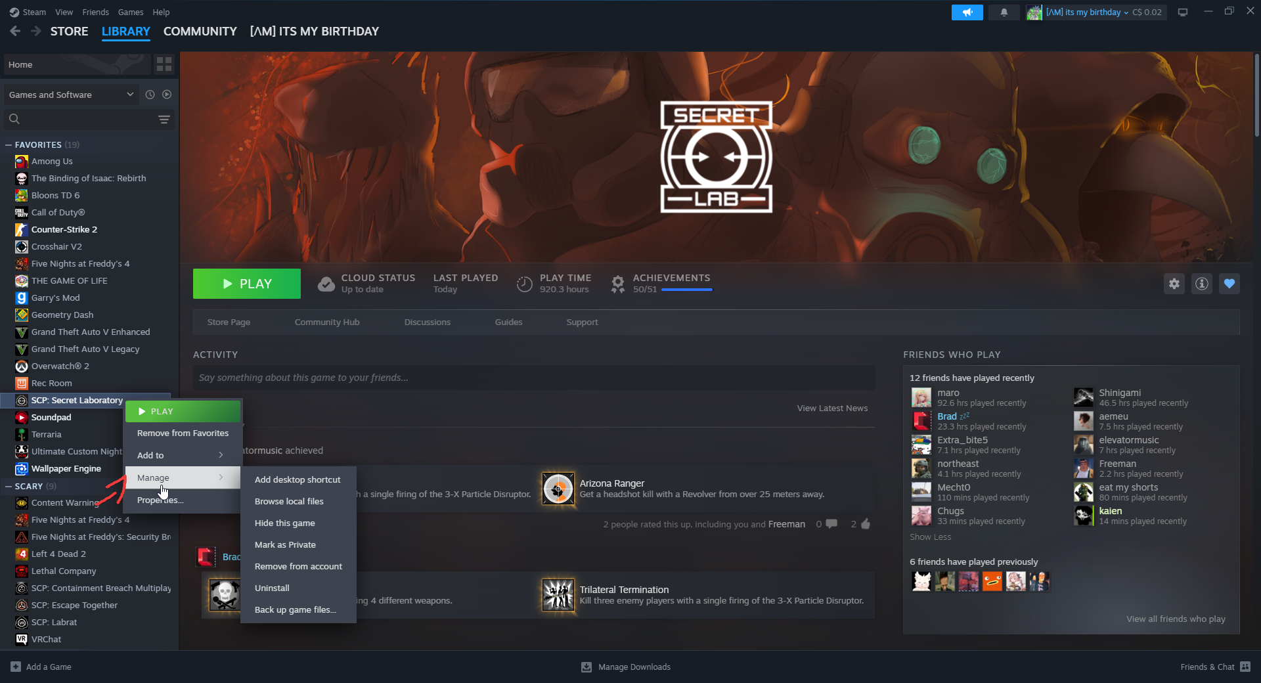Open the Guides link
Screen dimensions: 1261x683
click(508, 322)
